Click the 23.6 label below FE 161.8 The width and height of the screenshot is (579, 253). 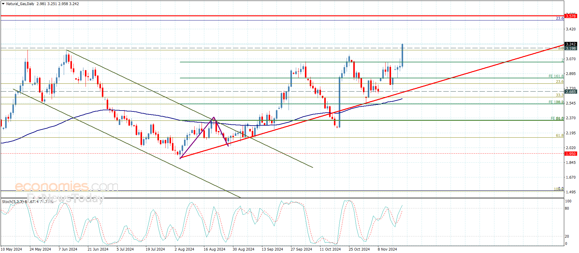(x=560, y=82)
